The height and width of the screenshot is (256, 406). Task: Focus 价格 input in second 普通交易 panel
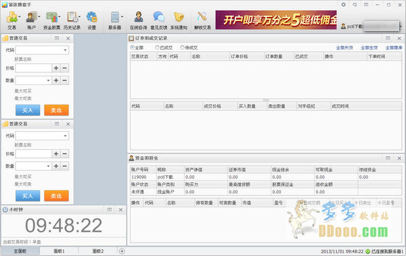click(x=34, y=154)
